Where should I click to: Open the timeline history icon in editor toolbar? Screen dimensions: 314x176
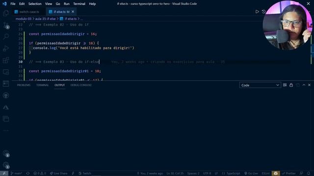(x=264, y=12)
